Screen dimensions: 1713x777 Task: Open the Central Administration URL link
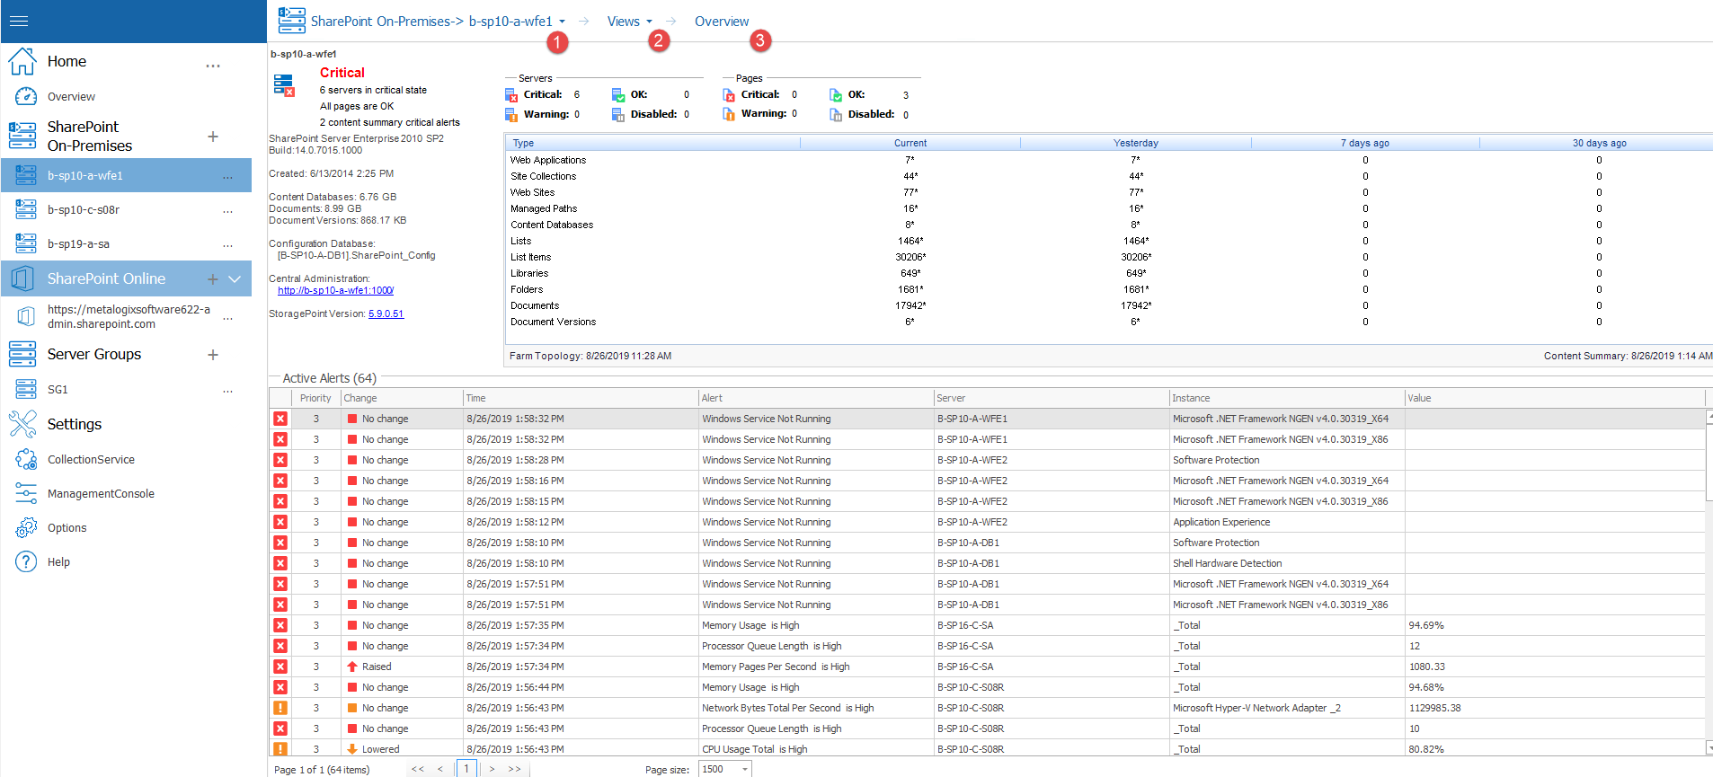click(335, 290)
